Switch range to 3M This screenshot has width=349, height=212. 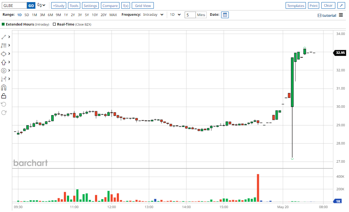(42, 15)
